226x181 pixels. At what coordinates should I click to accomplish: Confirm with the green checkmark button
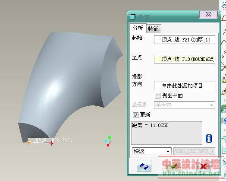(173, 166)
